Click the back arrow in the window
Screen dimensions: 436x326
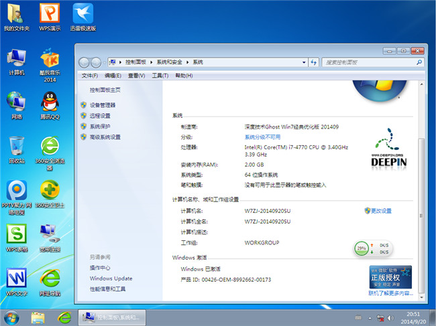pos(84,62)
